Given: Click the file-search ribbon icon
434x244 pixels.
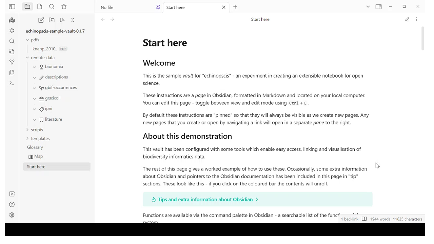Looking at the screenshot, I should tap(12, 52).
